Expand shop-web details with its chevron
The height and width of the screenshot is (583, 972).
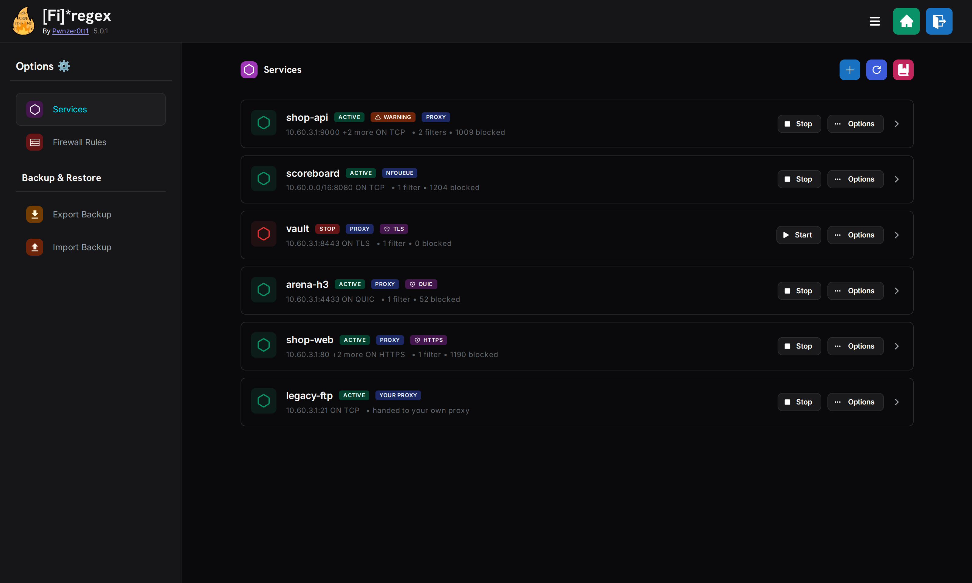pyautogui.click(x=897, y=346)
